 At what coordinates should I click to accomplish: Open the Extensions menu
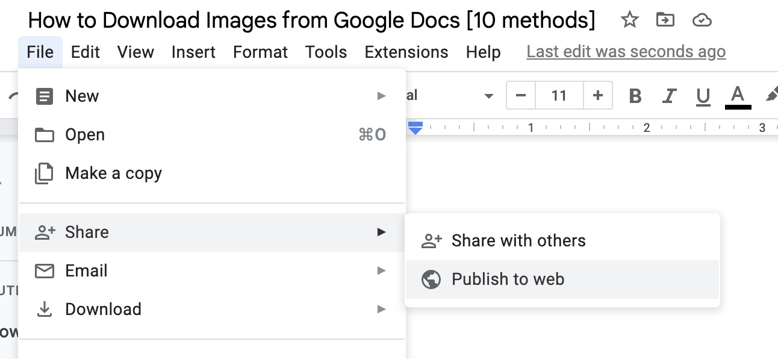[x=406, y=52]
